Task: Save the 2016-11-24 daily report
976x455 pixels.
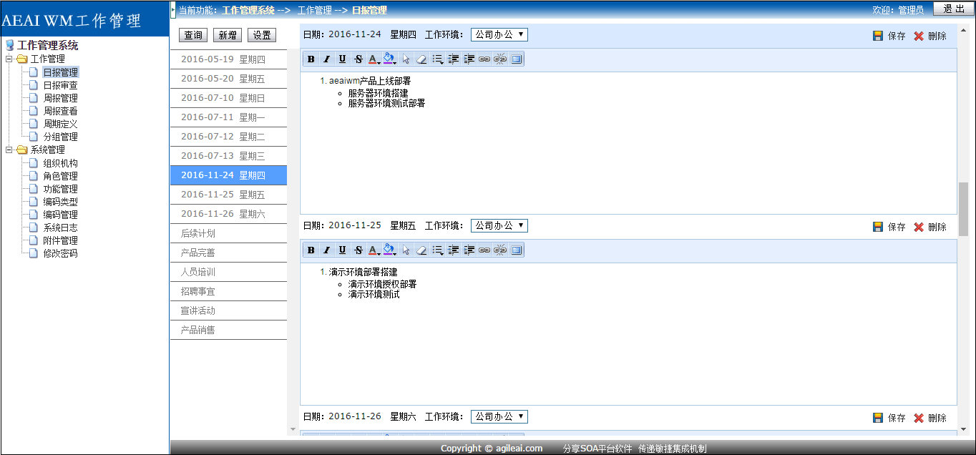Action: 889,36
